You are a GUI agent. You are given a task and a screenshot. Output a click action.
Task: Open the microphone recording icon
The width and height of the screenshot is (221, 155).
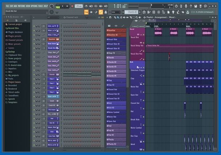(x=186, y=6)
